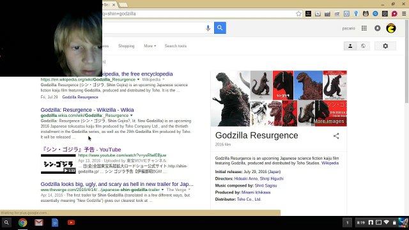Screen dimensions: 409x230
Task: Open 'Godzilla looks big, ugly' Verge article
Action: [x=117, y=184]
